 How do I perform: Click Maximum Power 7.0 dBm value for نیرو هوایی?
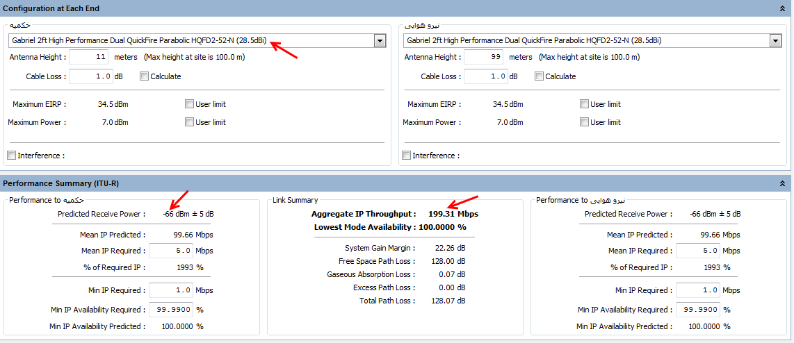coord(510,122)
